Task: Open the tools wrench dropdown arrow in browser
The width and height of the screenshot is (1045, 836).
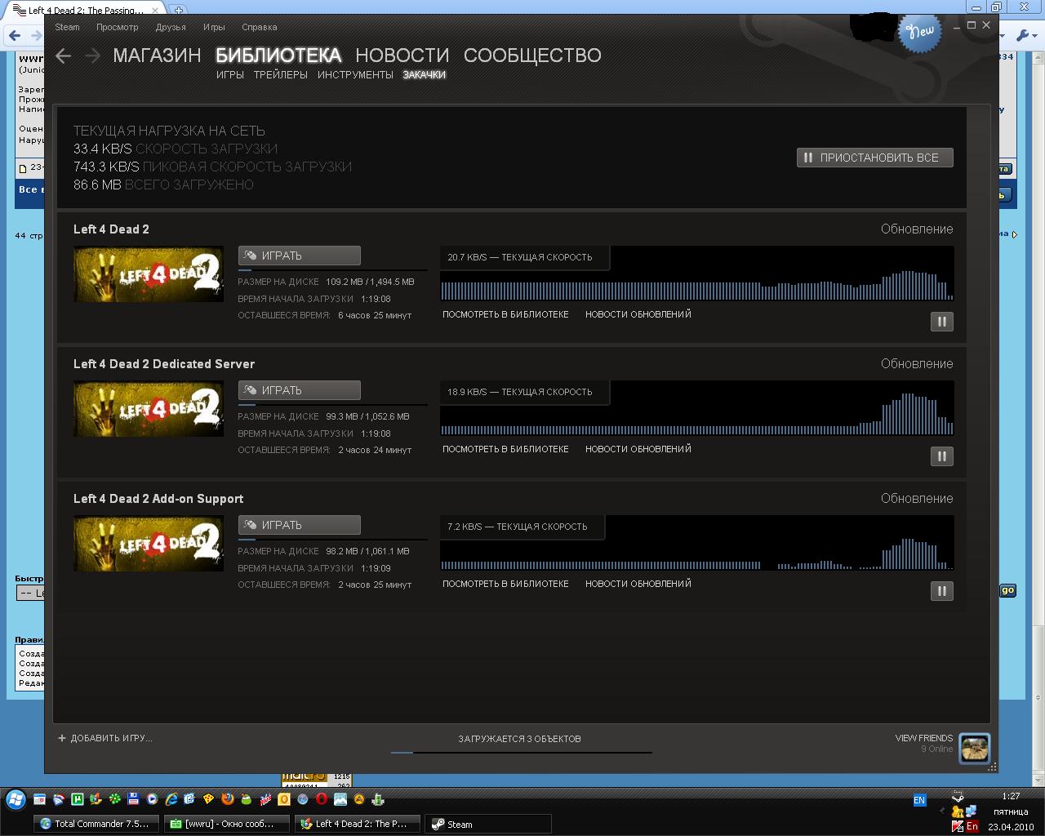Action: 1035,36
